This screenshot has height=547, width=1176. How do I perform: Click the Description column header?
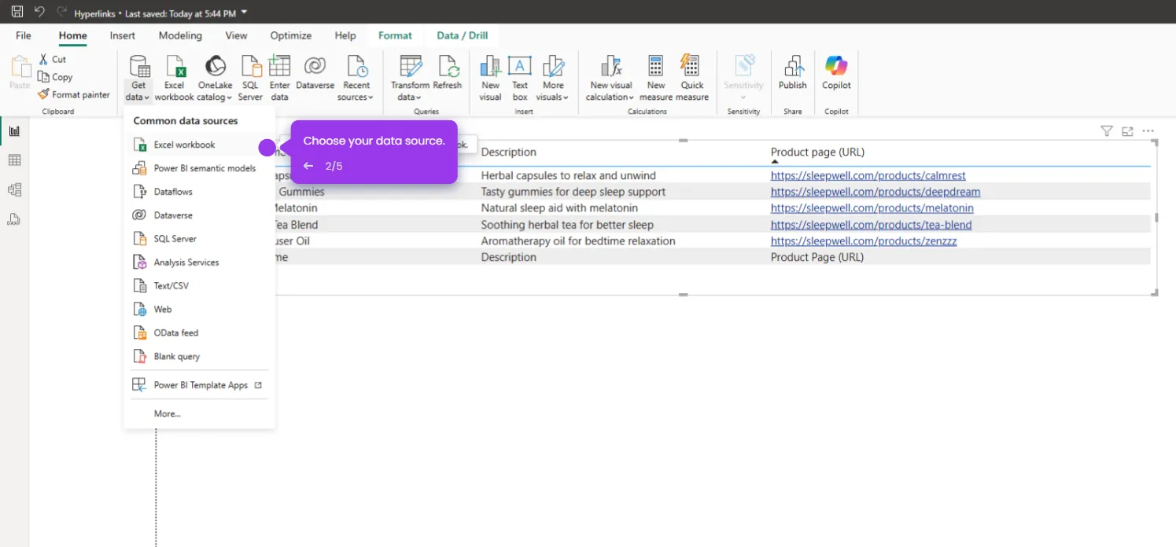point(508,152)
